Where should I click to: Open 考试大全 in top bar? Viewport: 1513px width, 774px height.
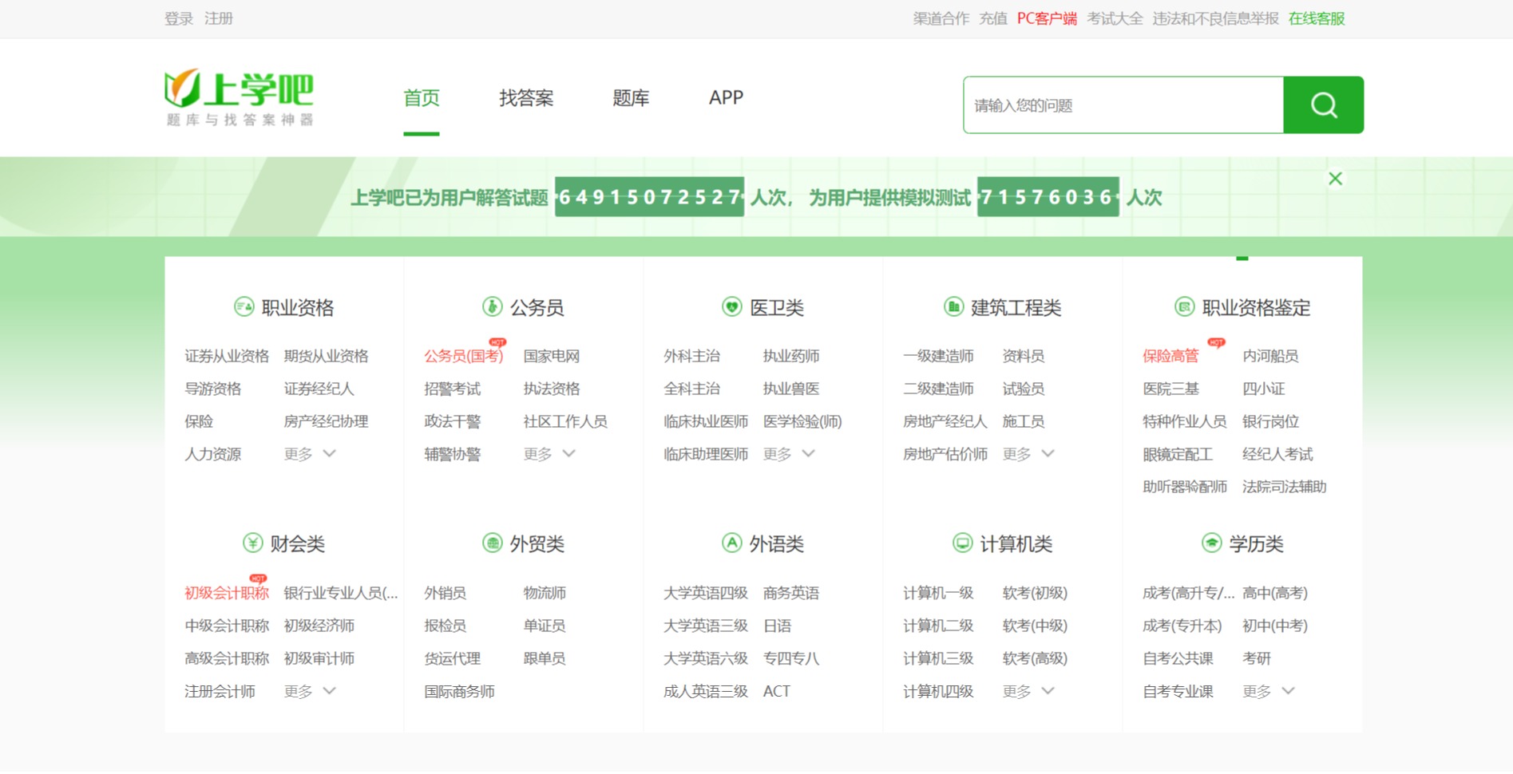point(1115,18)
